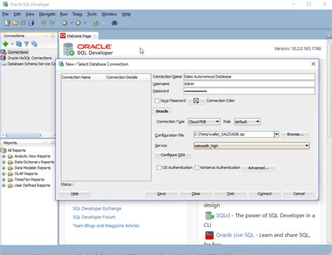Close the New / Select Database Connection dialog
The height and width of the screenshot is (255, 332).
[x=313, y=64]
